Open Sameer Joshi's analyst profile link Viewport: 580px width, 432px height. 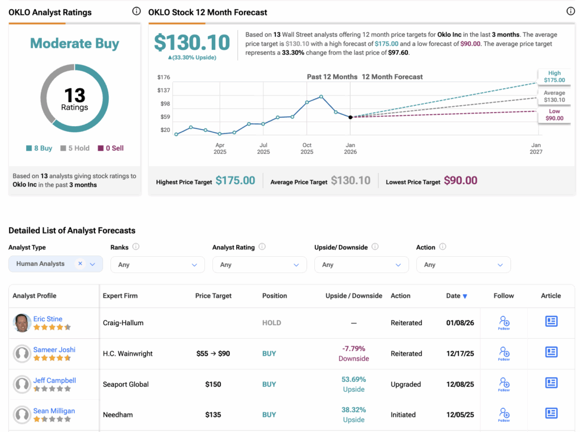coord(54,349)
